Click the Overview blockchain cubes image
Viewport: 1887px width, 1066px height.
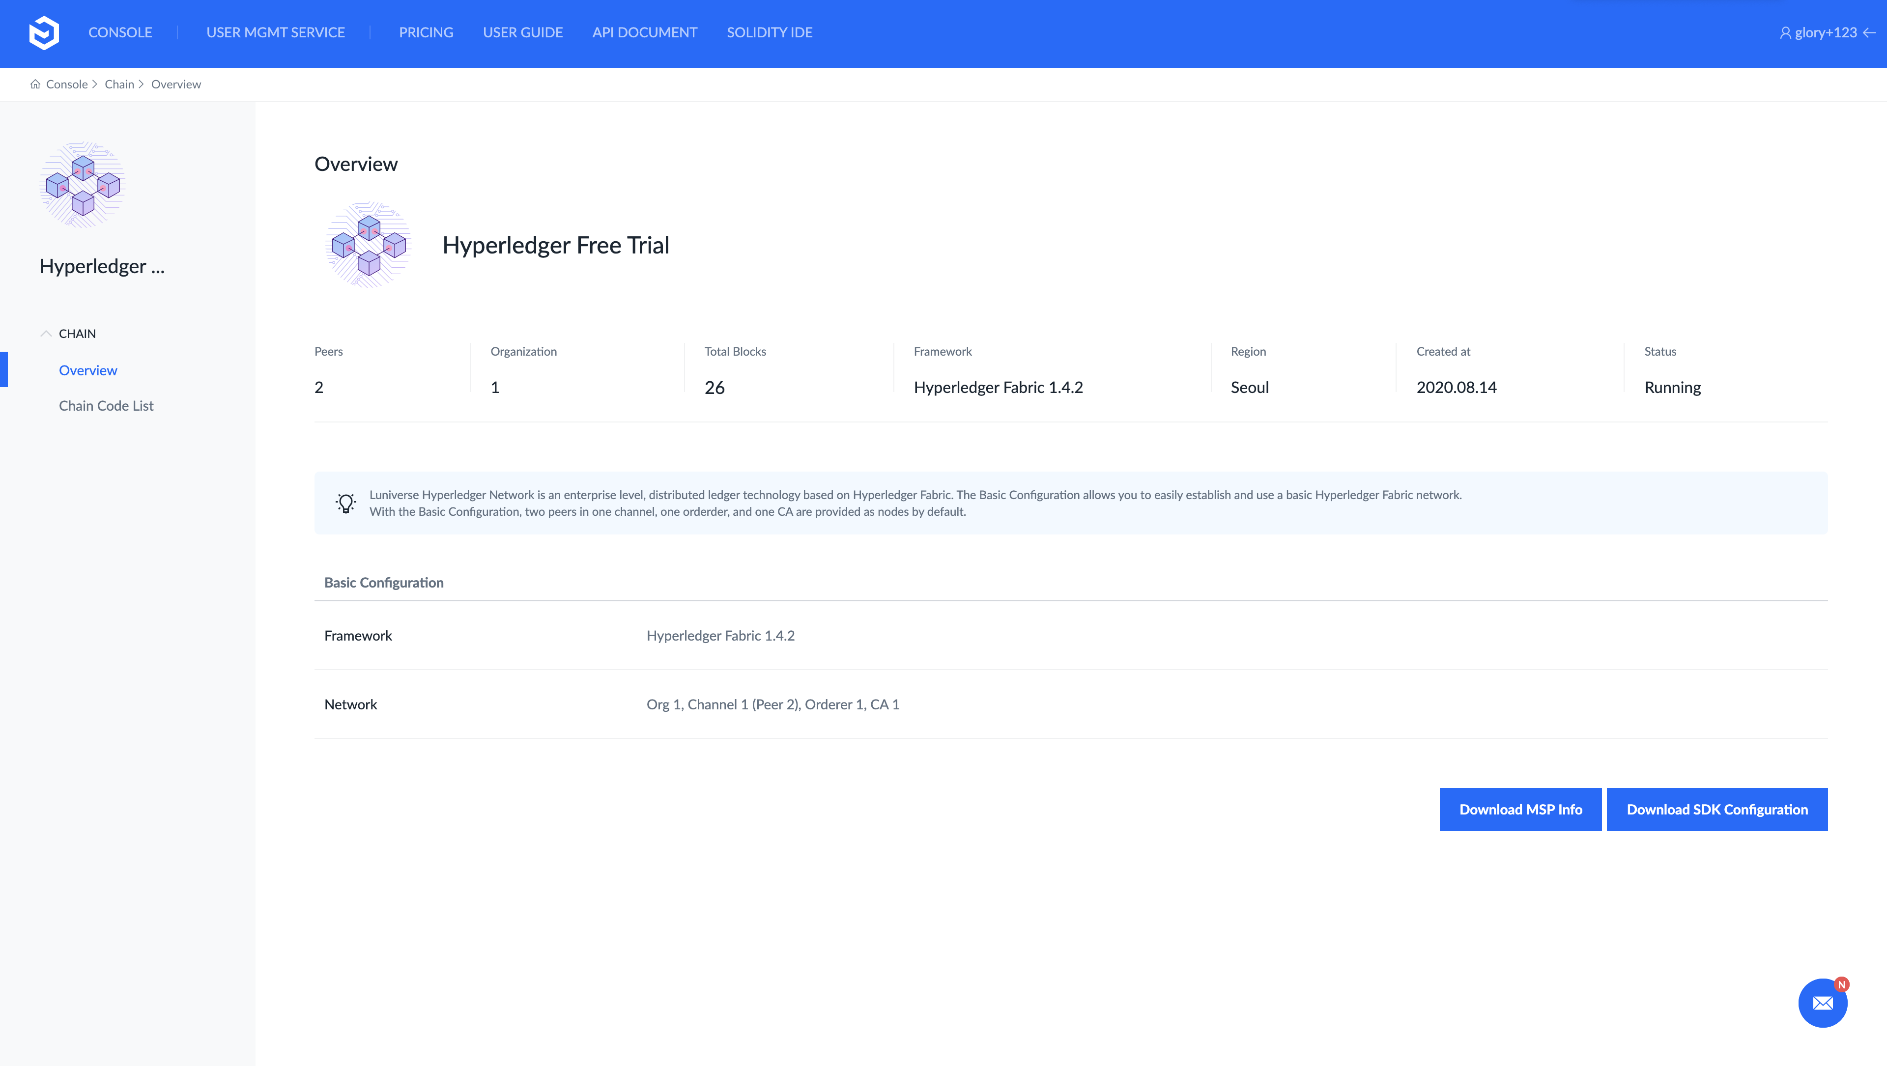[369, 245]
